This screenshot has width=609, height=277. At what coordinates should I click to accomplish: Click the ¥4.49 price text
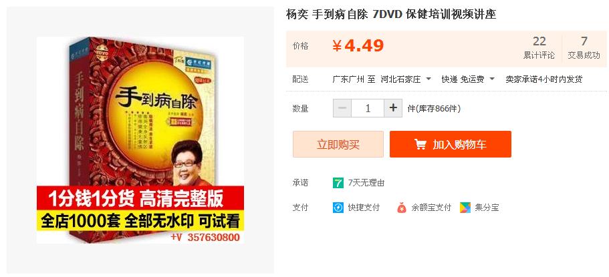358,46
